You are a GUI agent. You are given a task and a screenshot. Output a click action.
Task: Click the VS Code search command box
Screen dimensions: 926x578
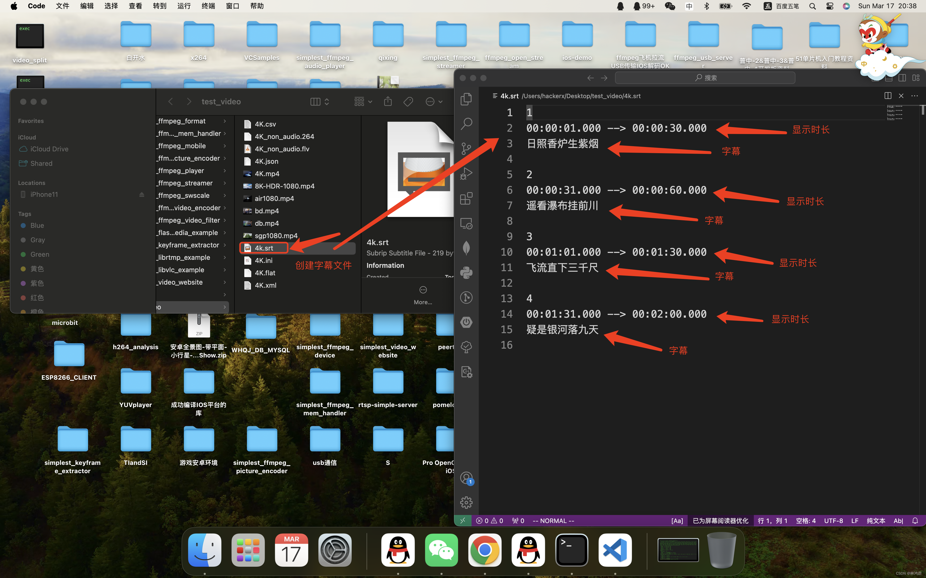pyautogui.click(x=705, y=78)
